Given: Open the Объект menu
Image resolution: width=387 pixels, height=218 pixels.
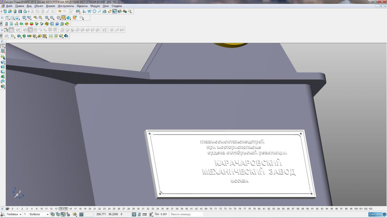Looking at the screenshot, I should 39,6.
